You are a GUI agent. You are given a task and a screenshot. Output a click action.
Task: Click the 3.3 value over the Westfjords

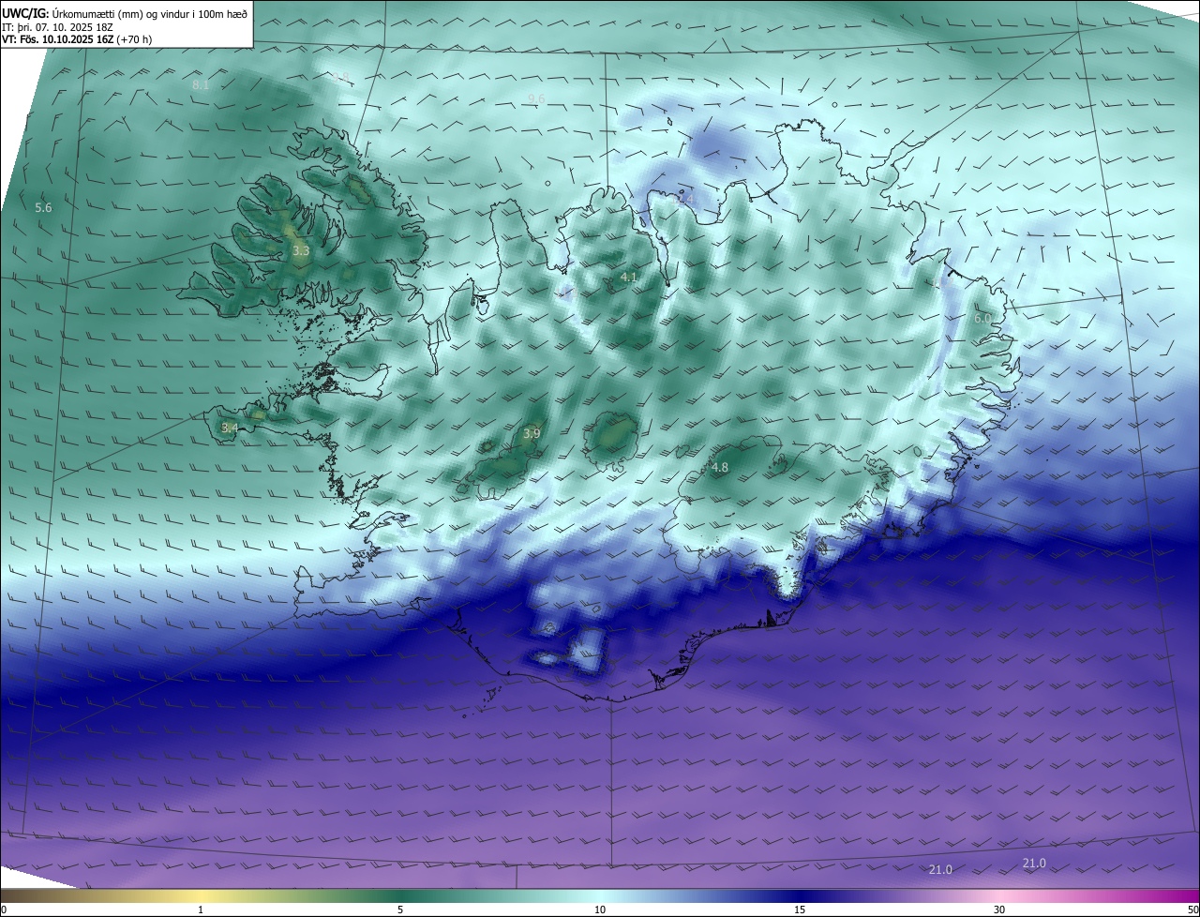(301, 251)
